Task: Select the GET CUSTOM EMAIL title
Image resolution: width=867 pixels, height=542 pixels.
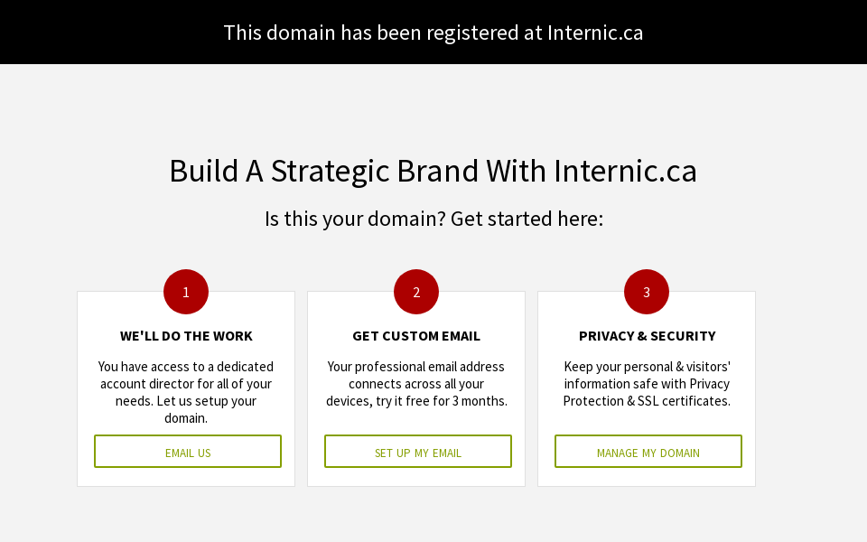Action: point(416,336)
